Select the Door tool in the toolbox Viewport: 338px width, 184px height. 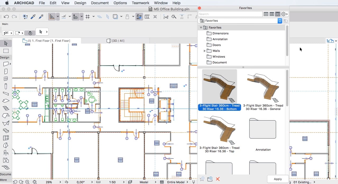(x=6, y=71)
